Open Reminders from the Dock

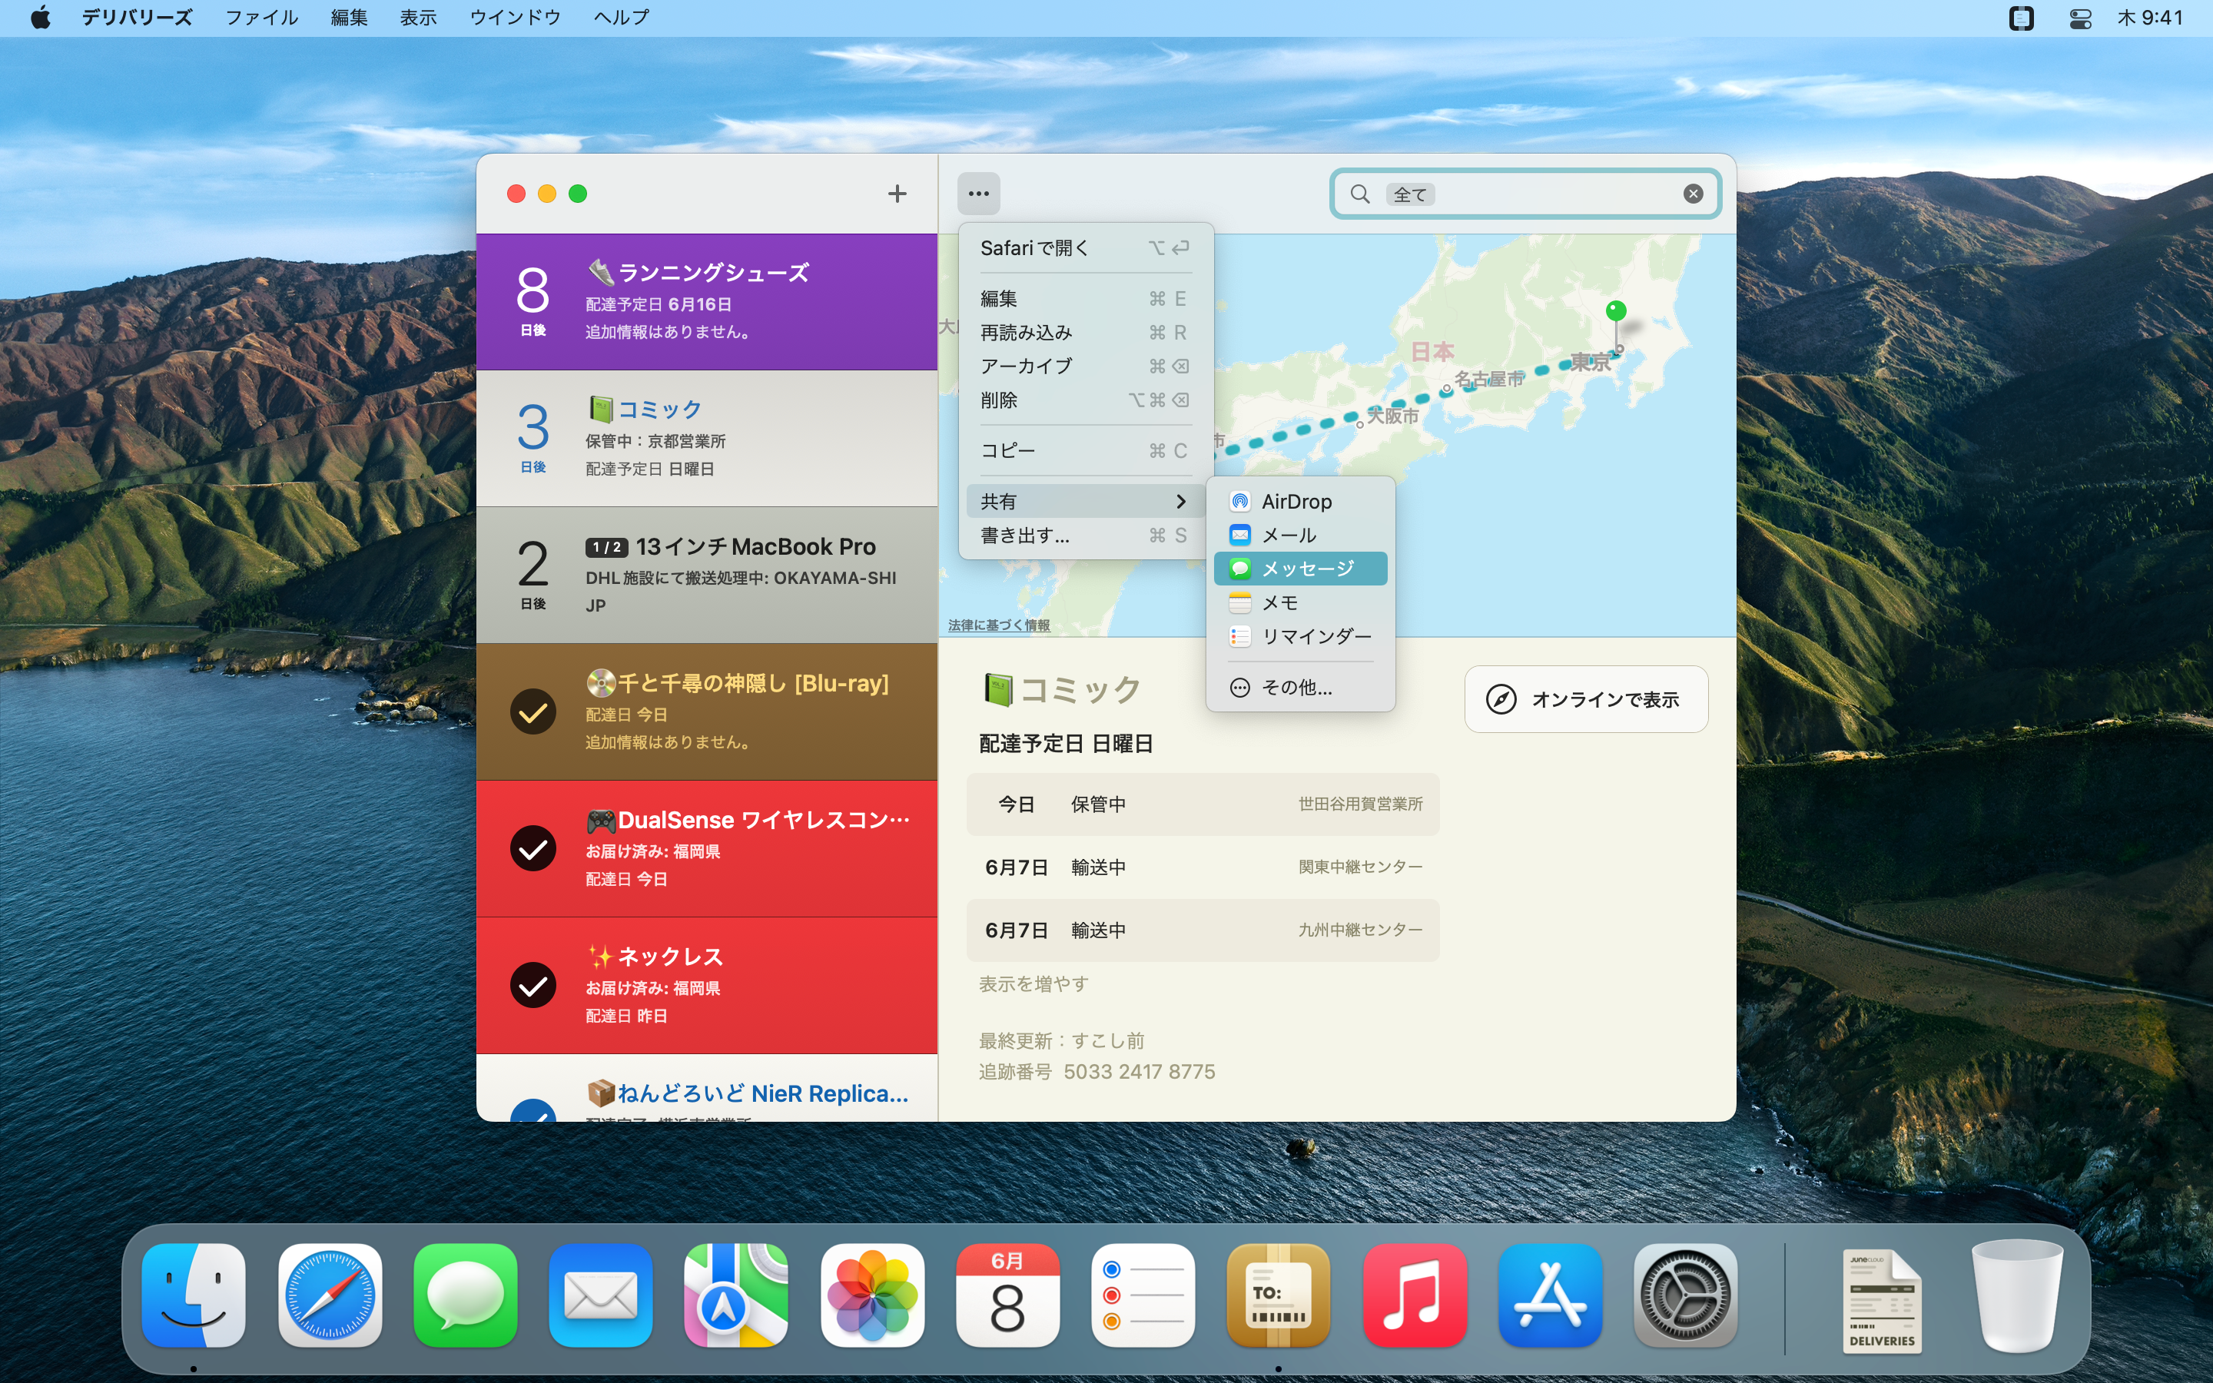(1143, 1295)
